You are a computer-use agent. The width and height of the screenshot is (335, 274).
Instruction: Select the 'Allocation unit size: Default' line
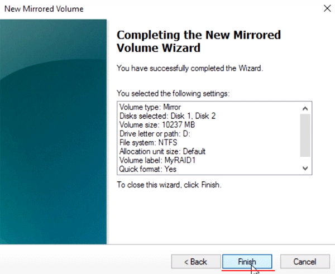tap(162, 151)
